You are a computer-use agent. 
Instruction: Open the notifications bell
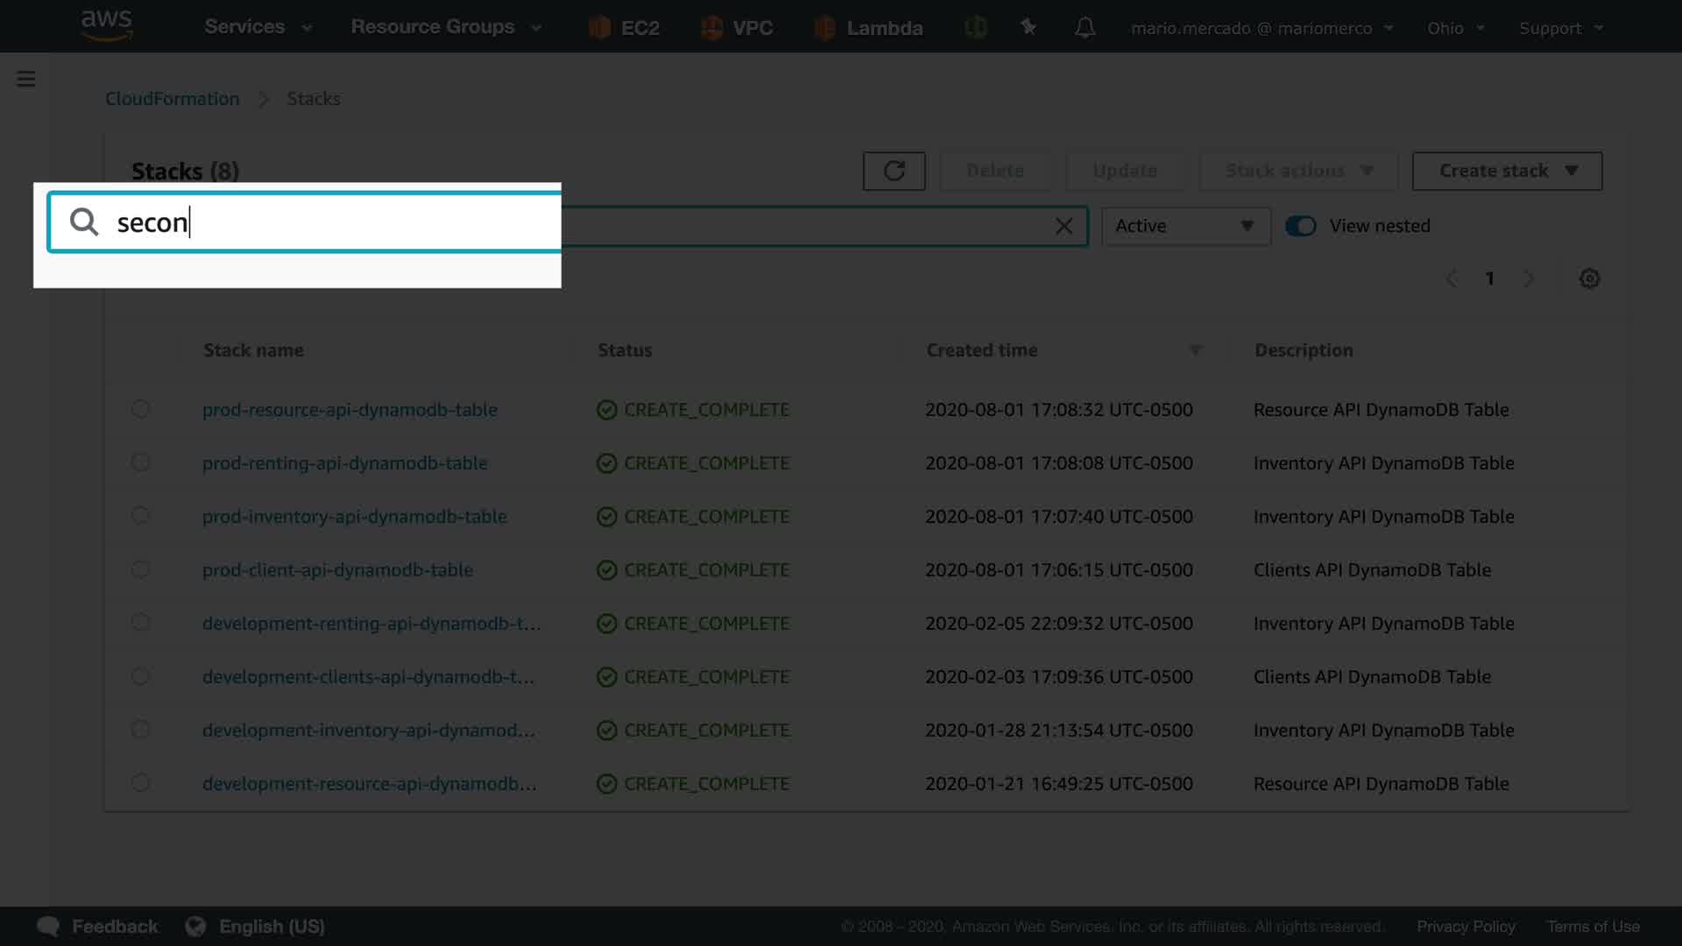tap(1085, 28)
